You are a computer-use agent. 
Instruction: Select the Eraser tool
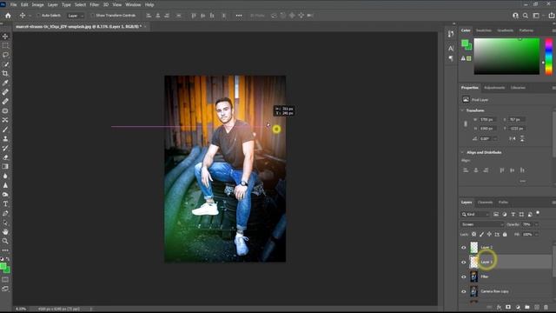(5, 157)
